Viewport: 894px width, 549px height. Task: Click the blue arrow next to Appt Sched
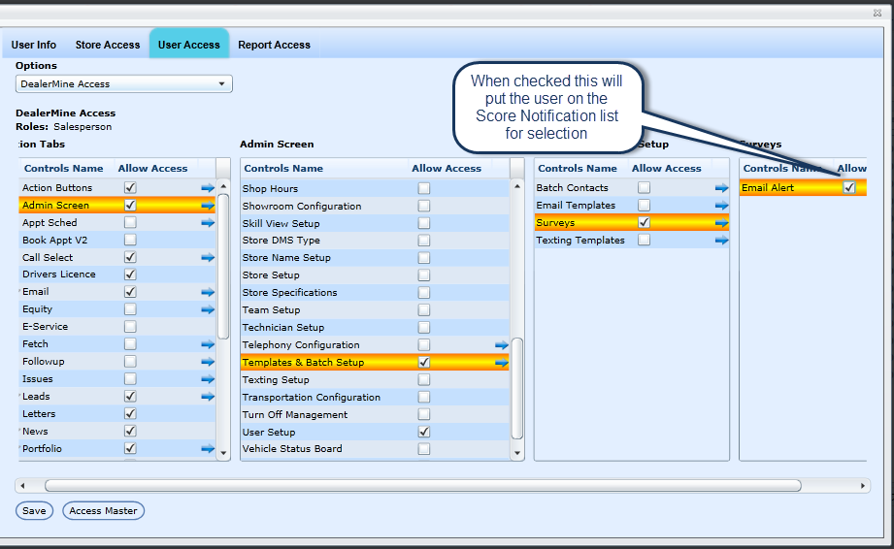208,223
